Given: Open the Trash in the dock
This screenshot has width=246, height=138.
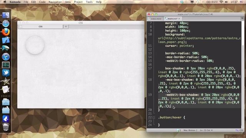Looking at the screenshot, I should (x=6, y=127).
